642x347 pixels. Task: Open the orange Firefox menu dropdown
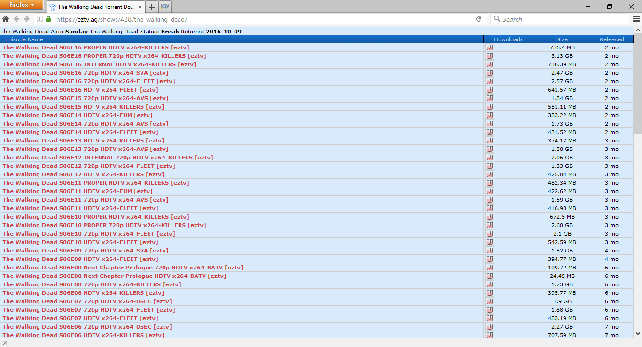click(21, 5)
